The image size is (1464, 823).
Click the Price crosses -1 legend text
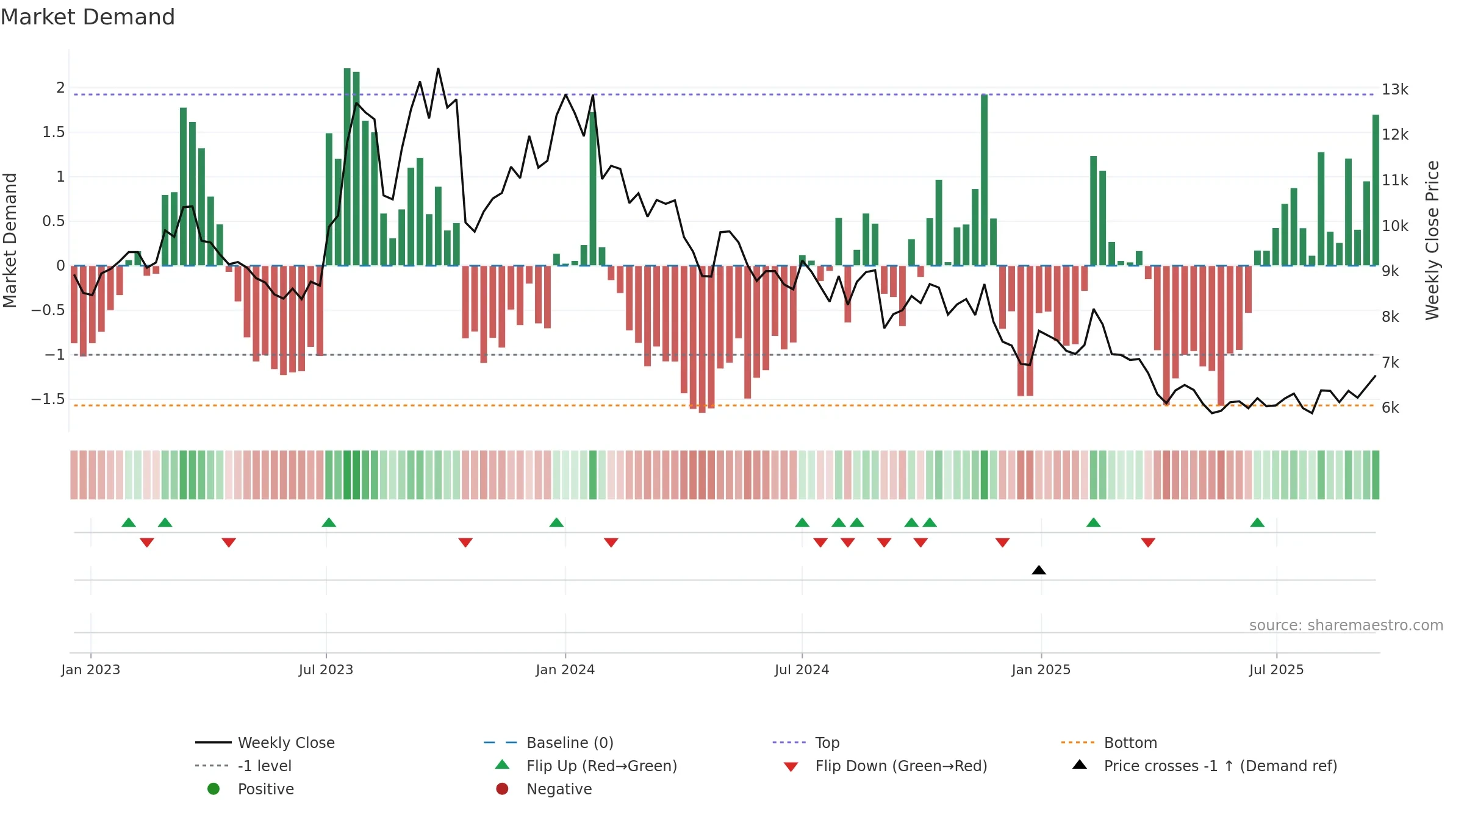click(1220, 766)
